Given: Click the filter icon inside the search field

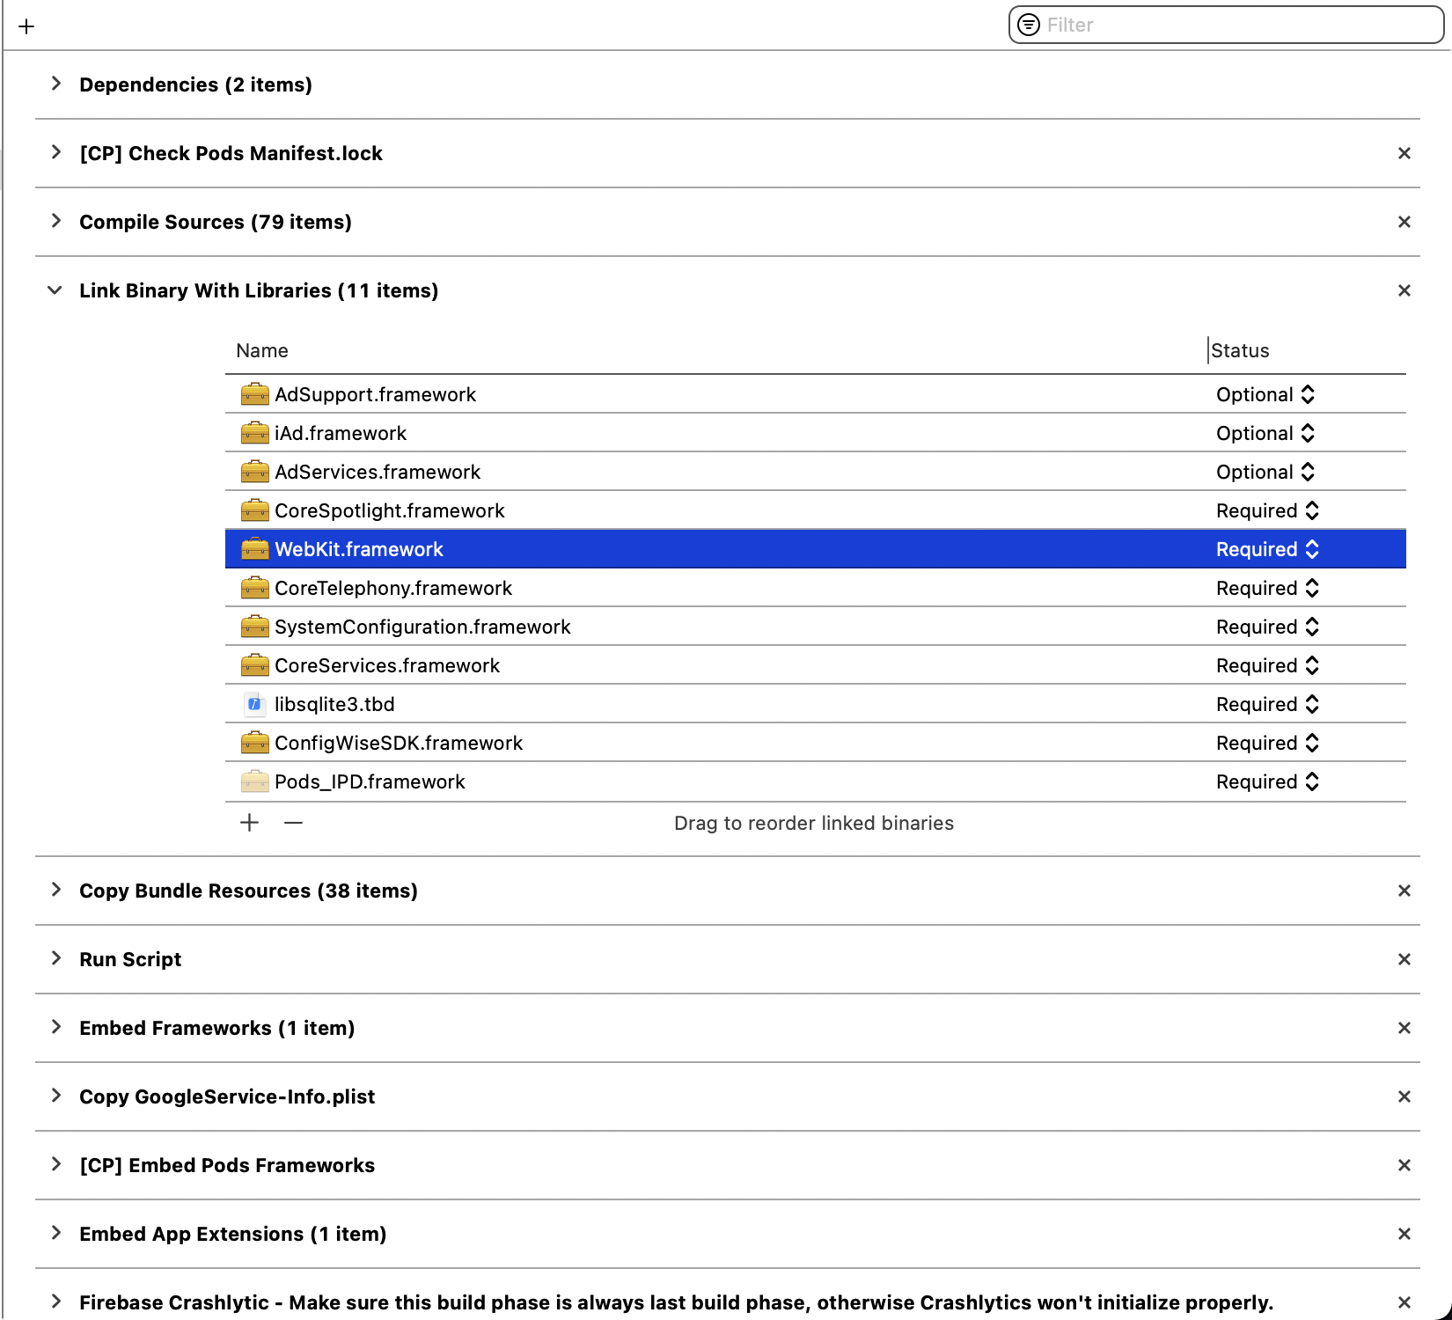Looking at the screenshot, I should click(x=1027, y=25).
